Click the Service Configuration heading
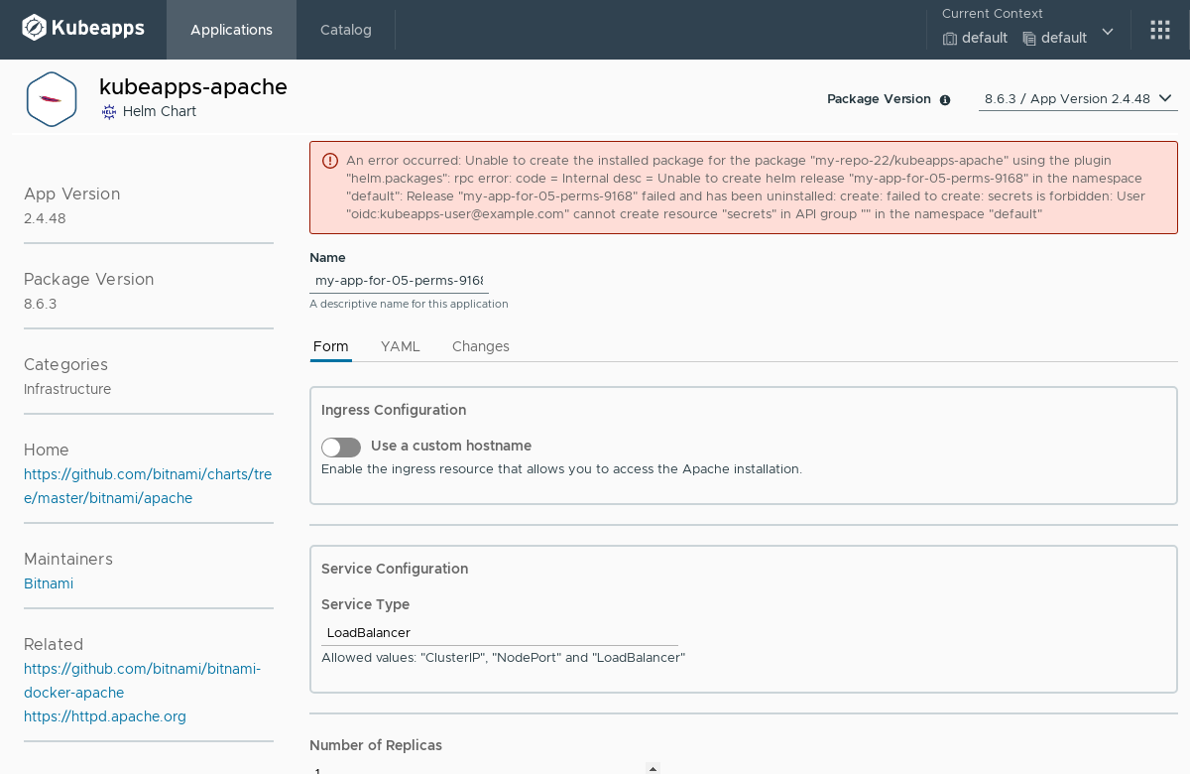The width and height of the screenshot is (1190, 774). (x=395, y=569)
